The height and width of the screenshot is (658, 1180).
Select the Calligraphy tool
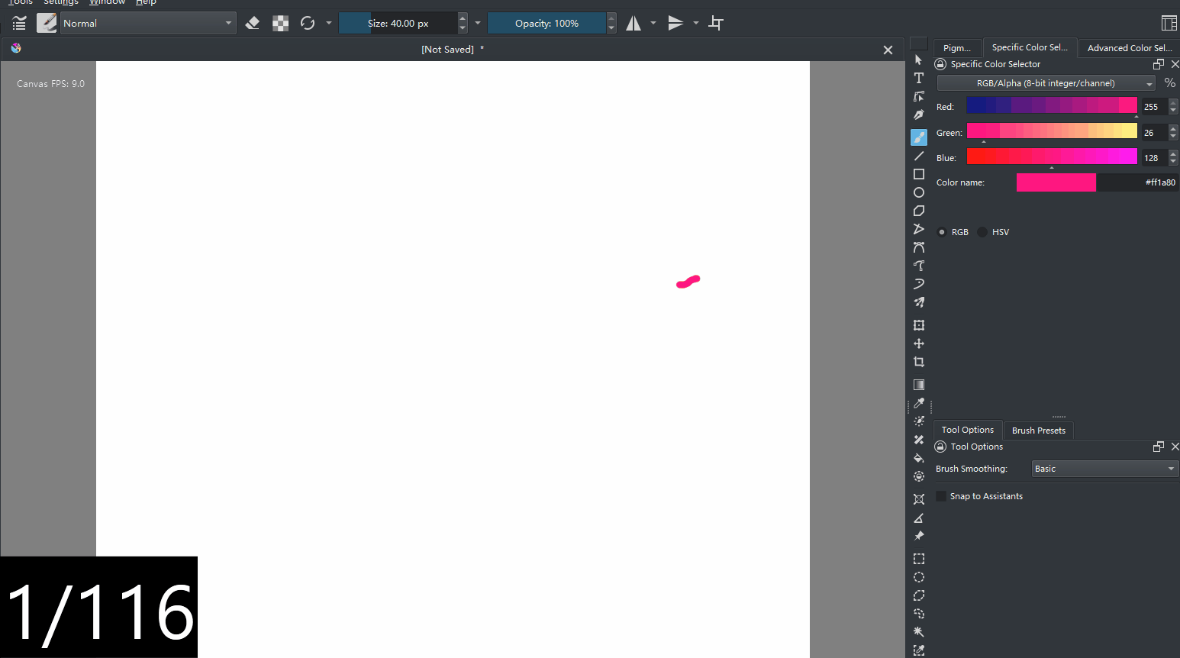point(919,115)
